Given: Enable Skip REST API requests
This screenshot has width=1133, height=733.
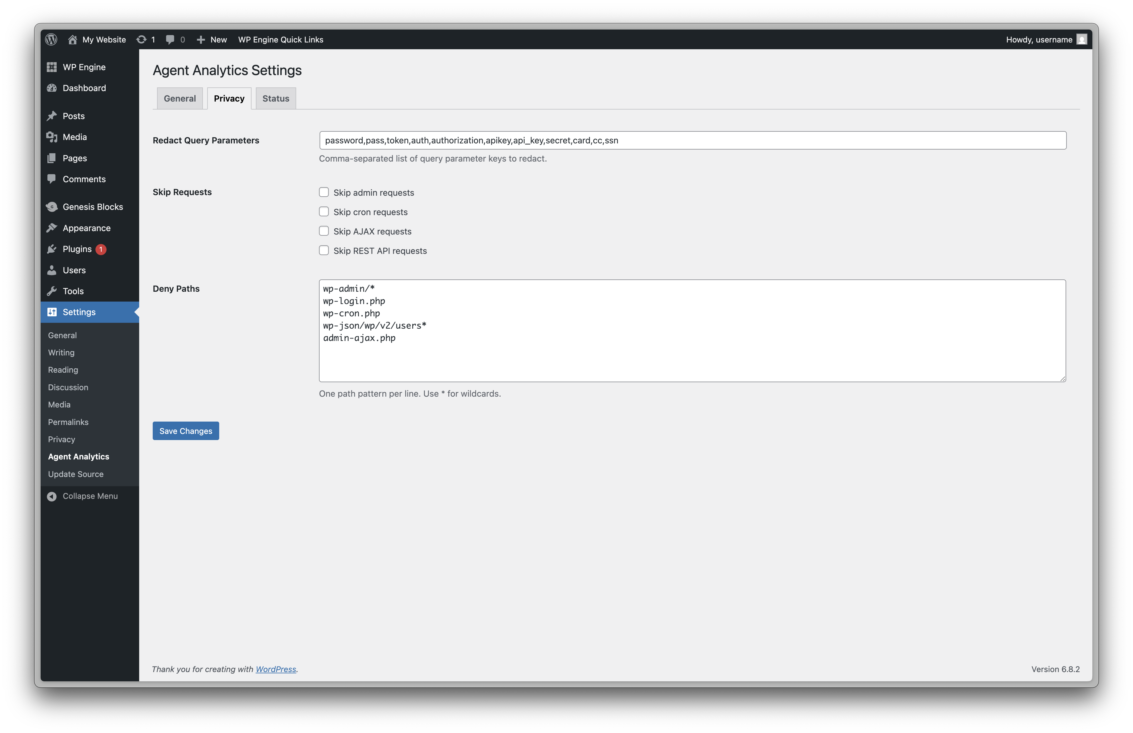Looking at the screenshot, I should (324, 250).
